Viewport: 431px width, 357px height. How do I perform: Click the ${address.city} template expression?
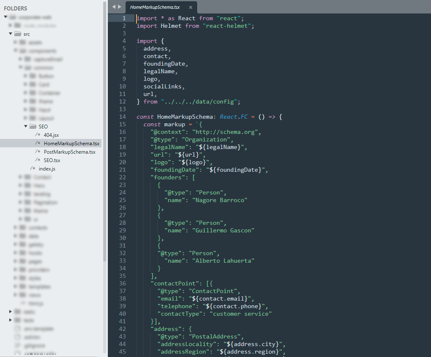click(253, 344)
